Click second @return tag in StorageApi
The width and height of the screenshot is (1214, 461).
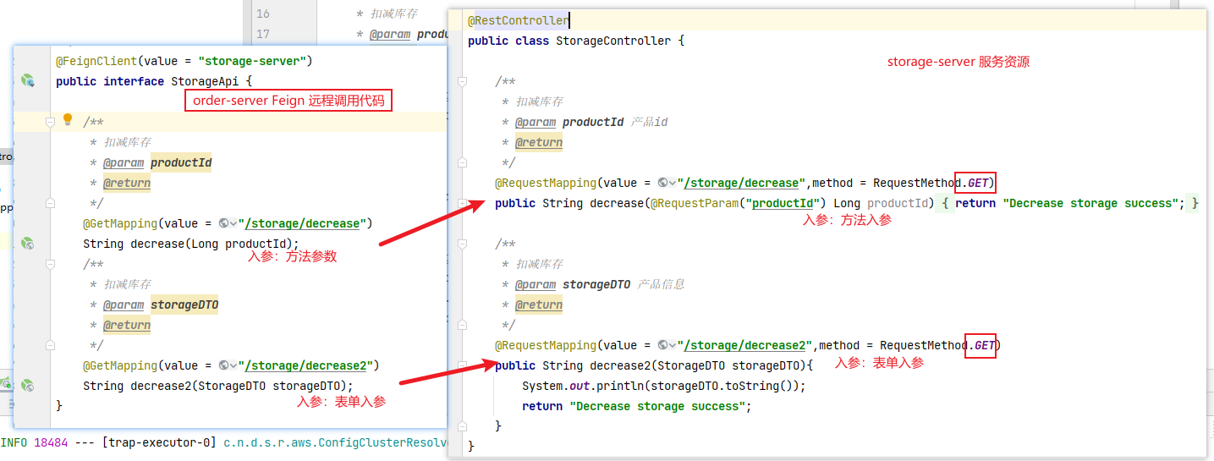coord(127,325)
